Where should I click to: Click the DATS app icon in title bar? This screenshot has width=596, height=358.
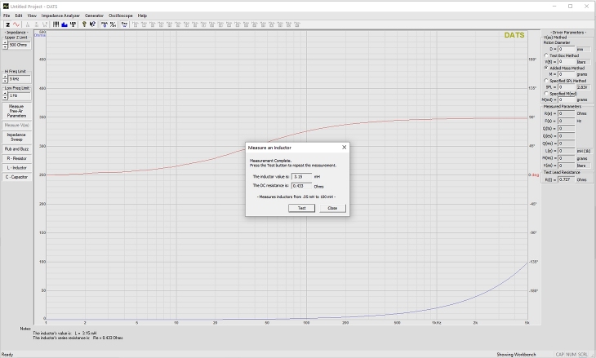click(x=6, y=6)
